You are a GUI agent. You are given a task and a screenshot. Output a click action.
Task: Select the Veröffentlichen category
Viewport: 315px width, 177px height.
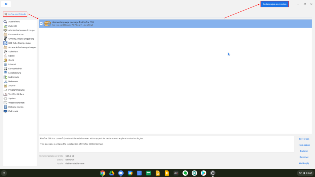tap(16, 94)
